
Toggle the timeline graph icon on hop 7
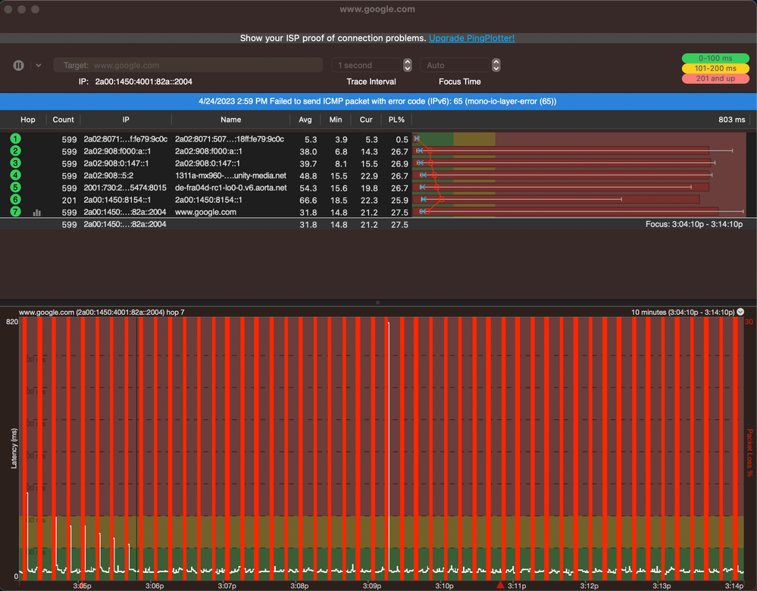(x=36, y=213)
